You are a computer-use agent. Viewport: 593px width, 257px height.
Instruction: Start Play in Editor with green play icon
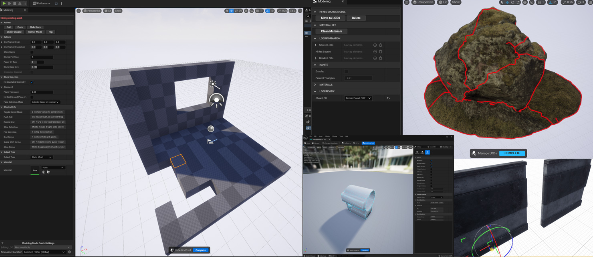click(x=4, y=3)
